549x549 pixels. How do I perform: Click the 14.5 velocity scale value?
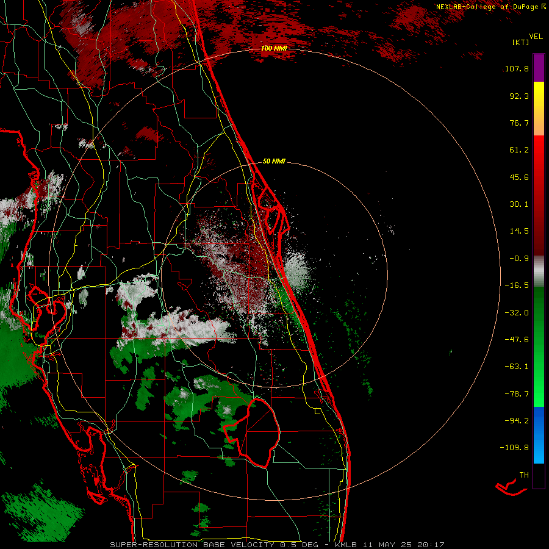click(x=519, y=231)
